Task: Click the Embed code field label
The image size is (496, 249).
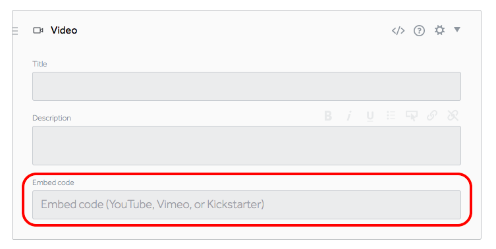Action: click(53, 182)
